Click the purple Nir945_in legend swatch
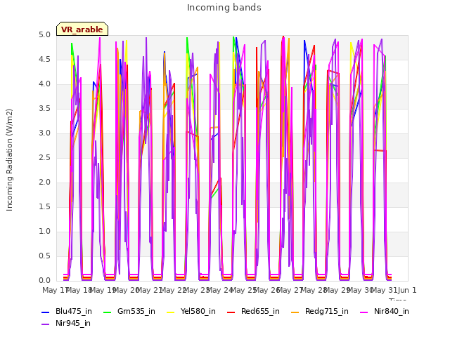 click(45, 324)
